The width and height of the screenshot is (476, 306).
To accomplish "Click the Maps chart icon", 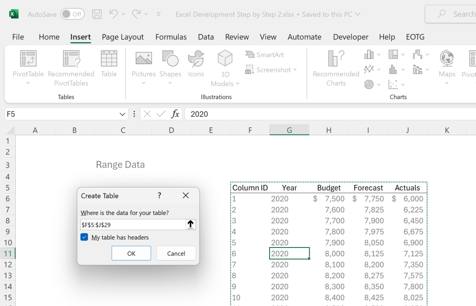I will 447,58.
